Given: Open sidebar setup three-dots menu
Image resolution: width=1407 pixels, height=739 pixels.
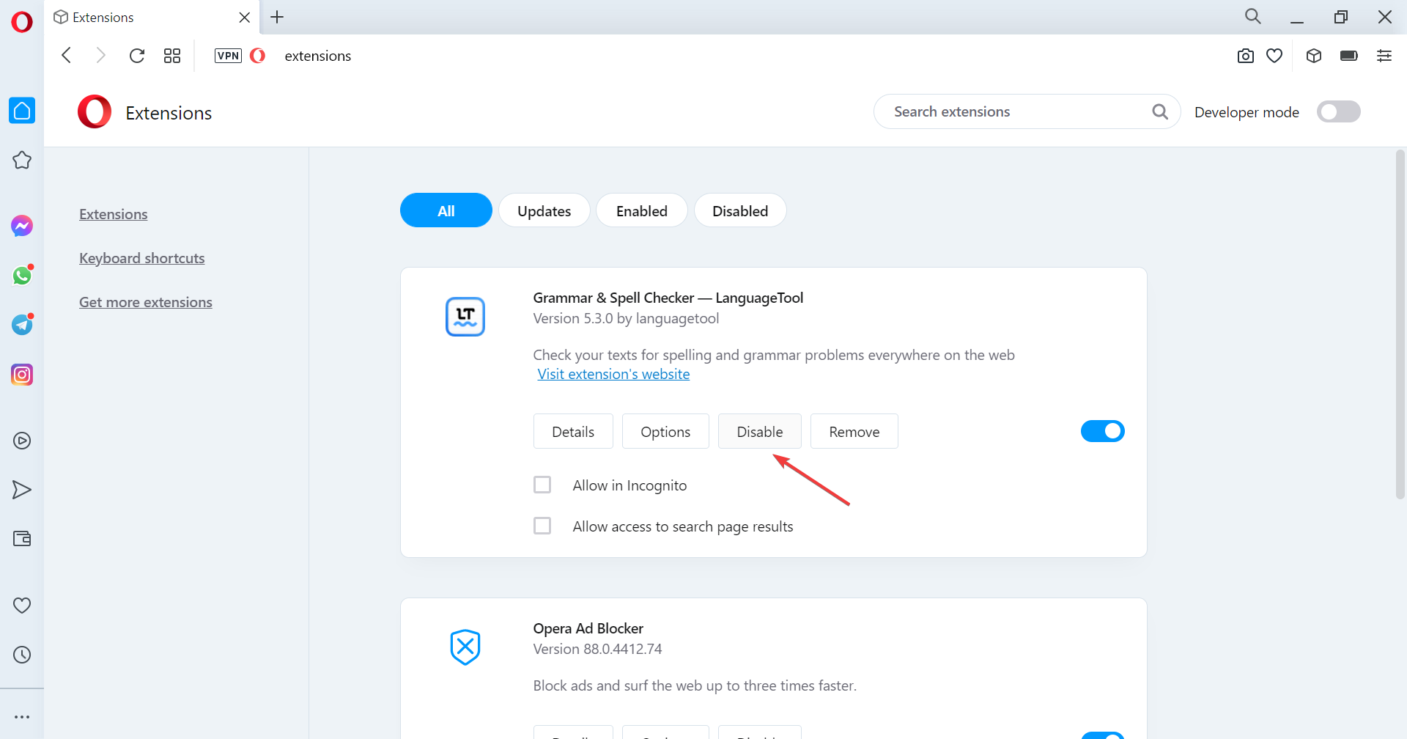Looking at the screenshot, I should [22, 717].
